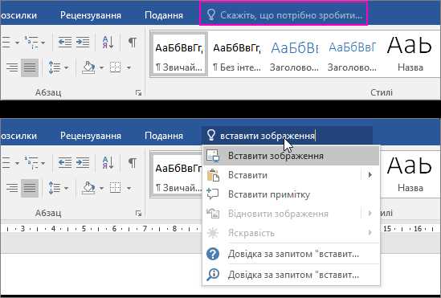The width and height of the screenshot is (441, 298).
Task: Click the Borders icon in the top ribbon
Action: coord(116,67)
